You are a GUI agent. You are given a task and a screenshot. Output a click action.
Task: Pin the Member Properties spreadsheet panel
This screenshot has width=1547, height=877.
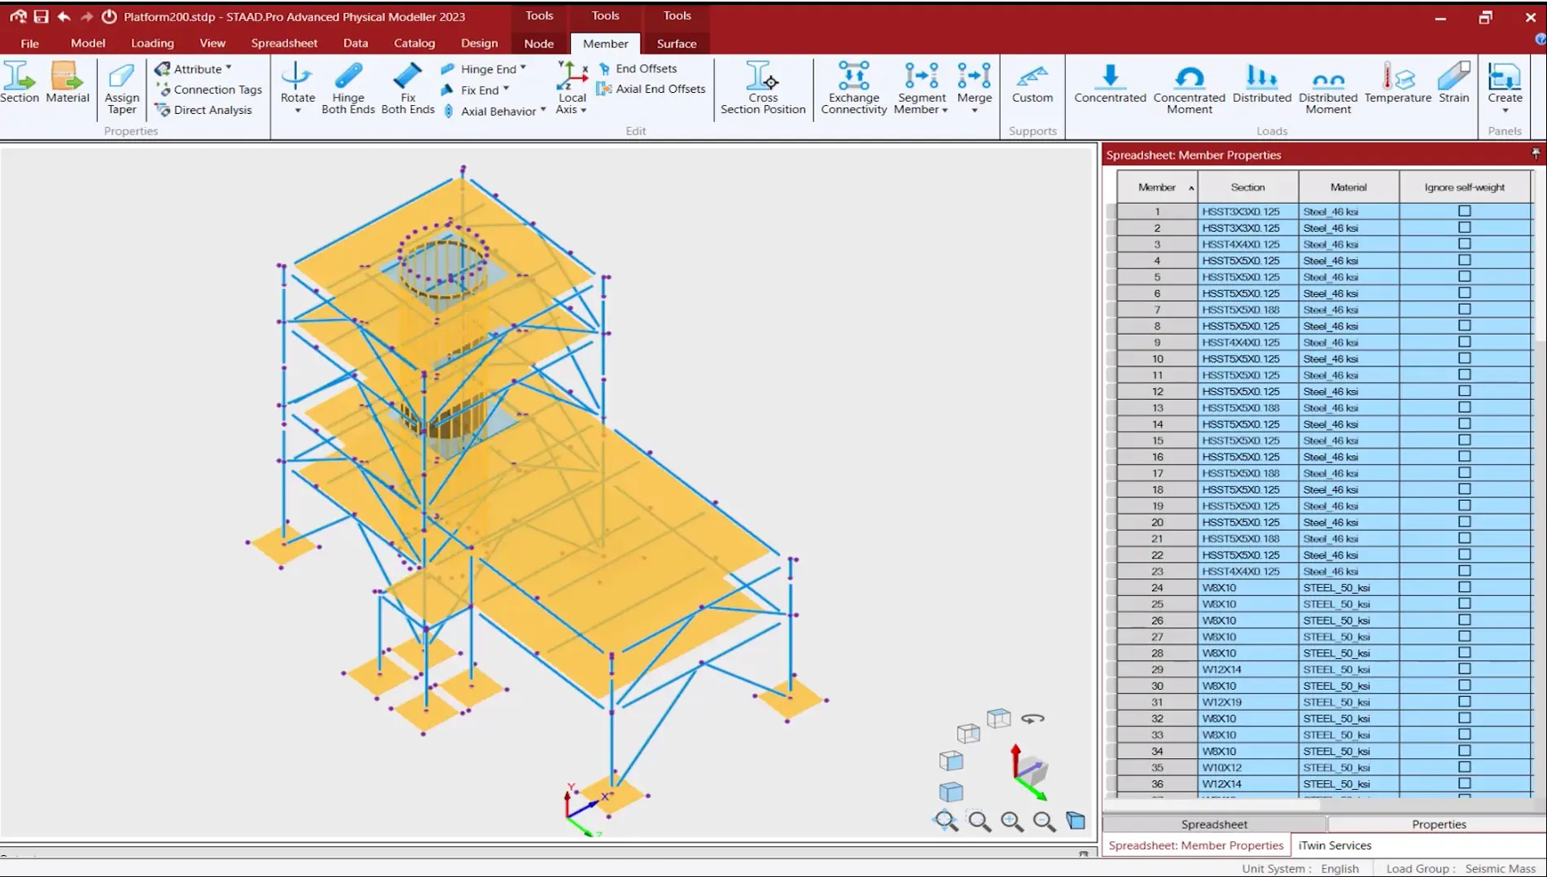1536,154
